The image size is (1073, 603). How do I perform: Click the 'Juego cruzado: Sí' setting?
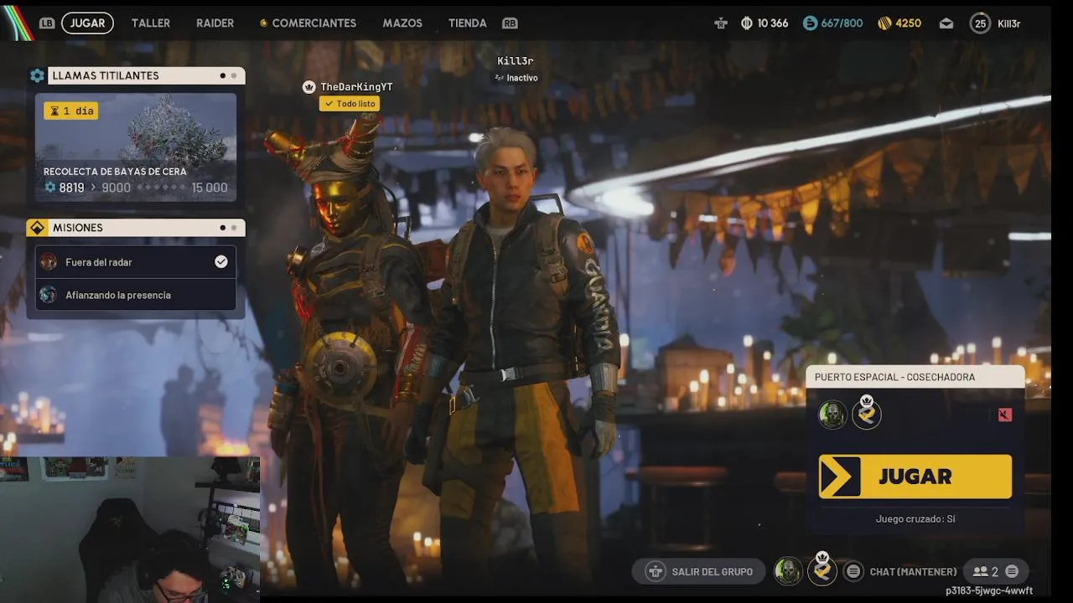915,519
